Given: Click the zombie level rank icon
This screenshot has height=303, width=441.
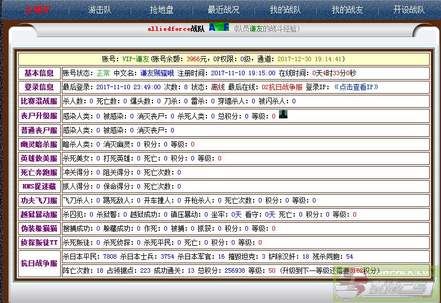Looking at the screenshot, I should pos(283,115).
